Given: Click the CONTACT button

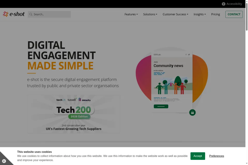Looking at the screenshot, I should point(234,14).
